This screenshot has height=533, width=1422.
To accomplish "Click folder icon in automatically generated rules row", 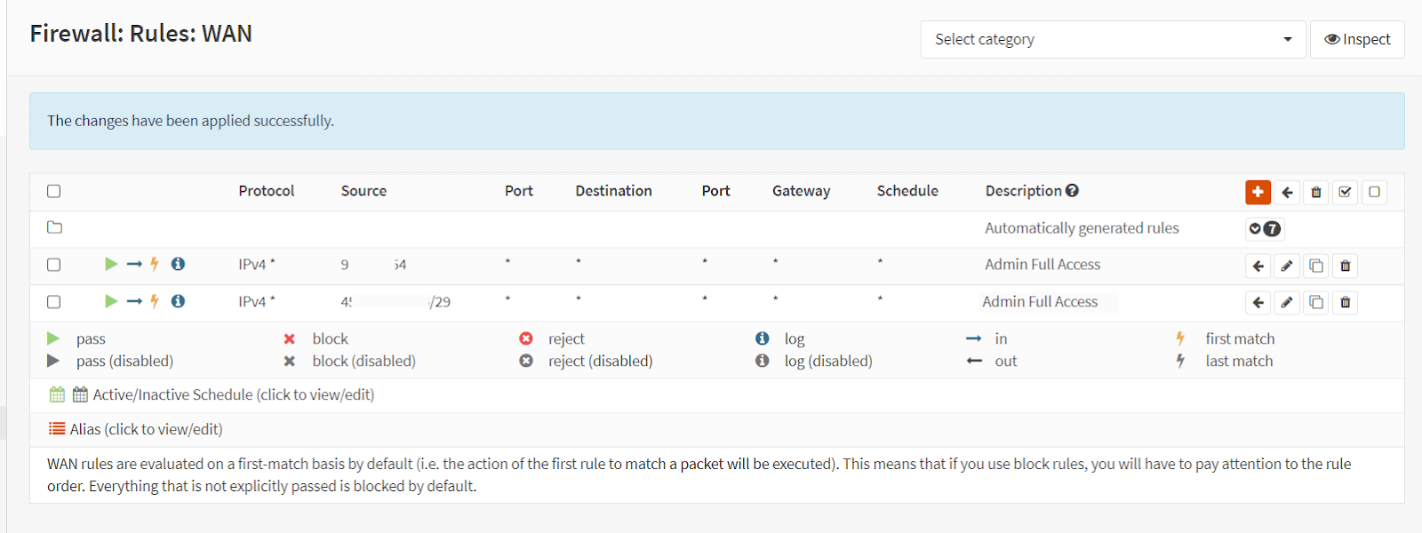I will click(54, 227).
